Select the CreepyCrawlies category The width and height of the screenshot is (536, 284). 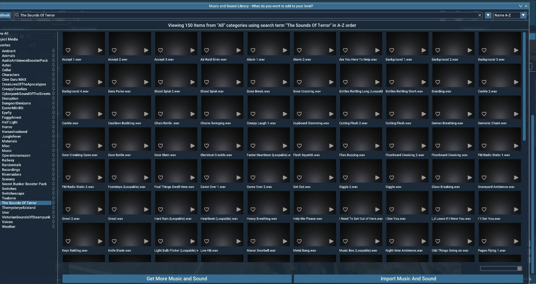click(x=14, y=89)
